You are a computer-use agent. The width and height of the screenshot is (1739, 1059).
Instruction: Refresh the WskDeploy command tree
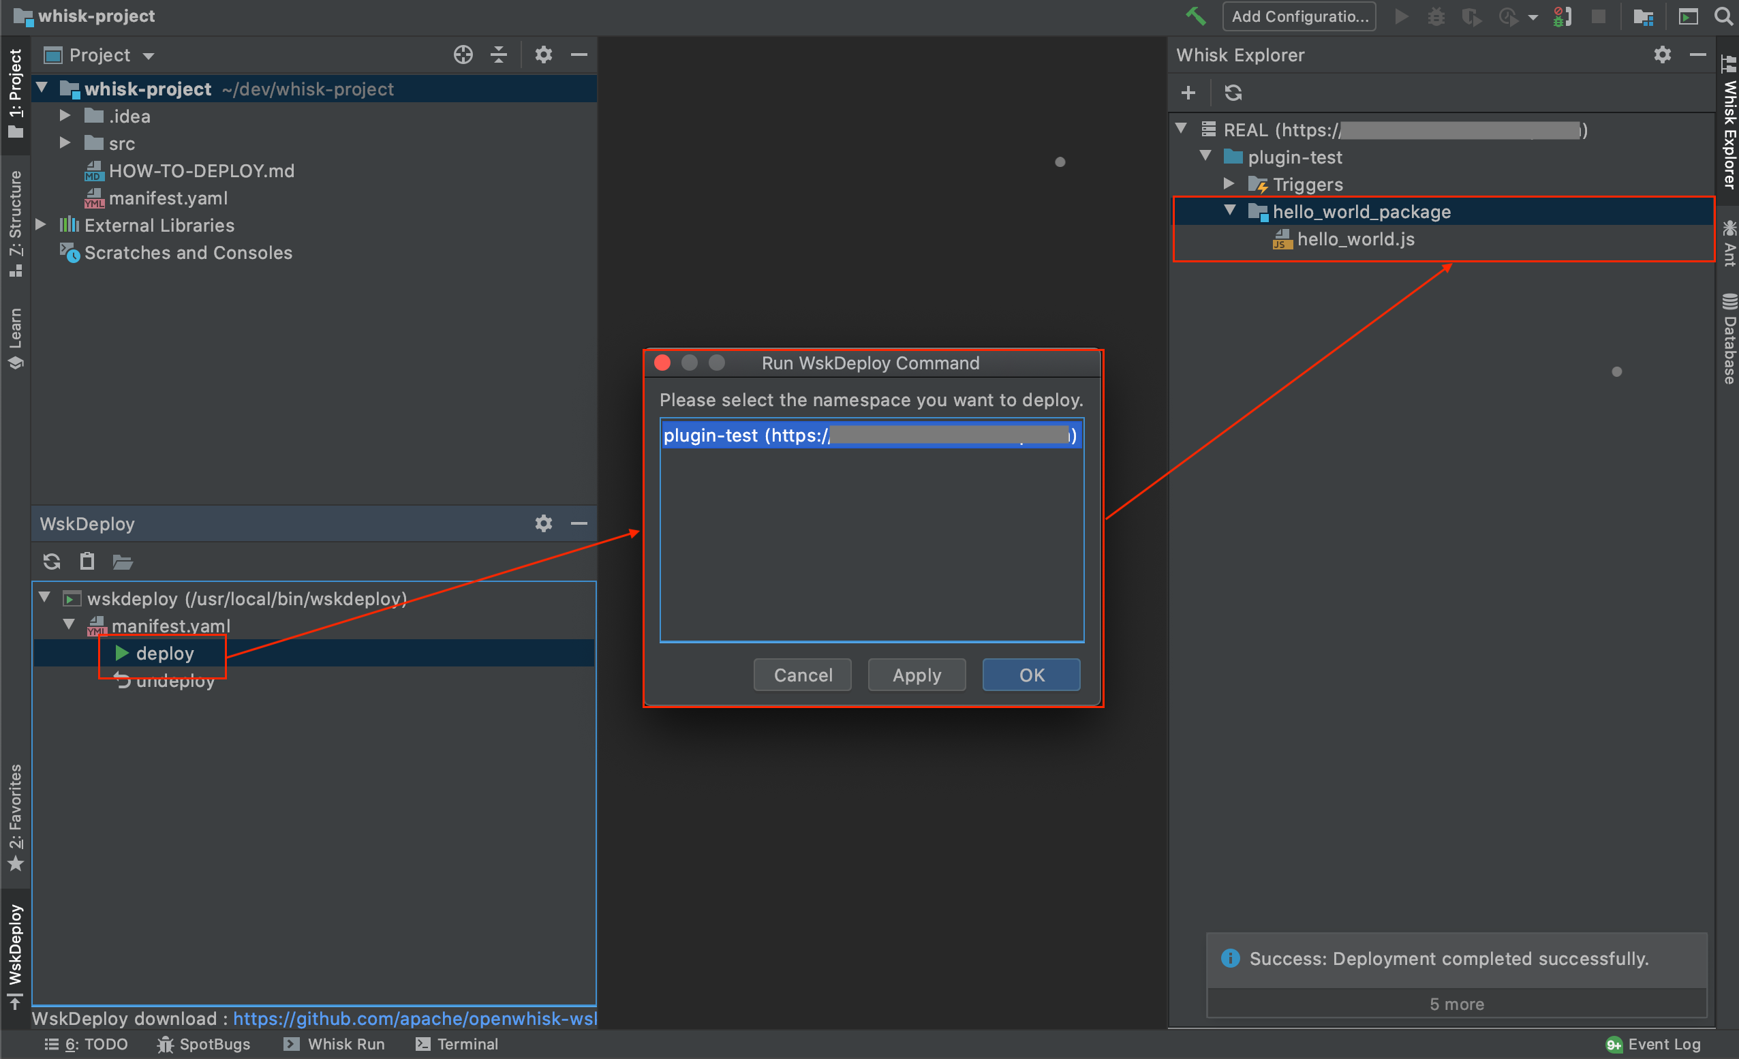(52, 562)
